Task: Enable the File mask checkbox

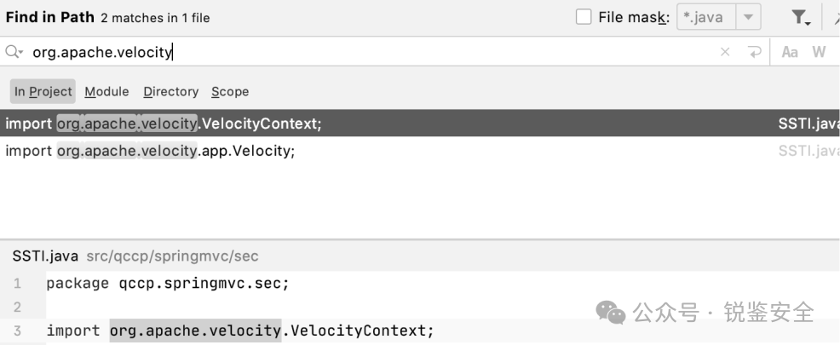Action: pos(584,17)
